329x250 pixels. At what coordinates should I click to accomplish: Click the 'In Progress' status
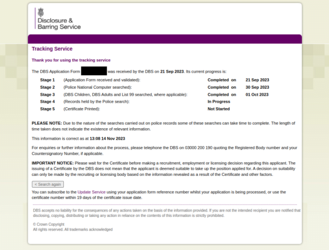tap(219, 102)
